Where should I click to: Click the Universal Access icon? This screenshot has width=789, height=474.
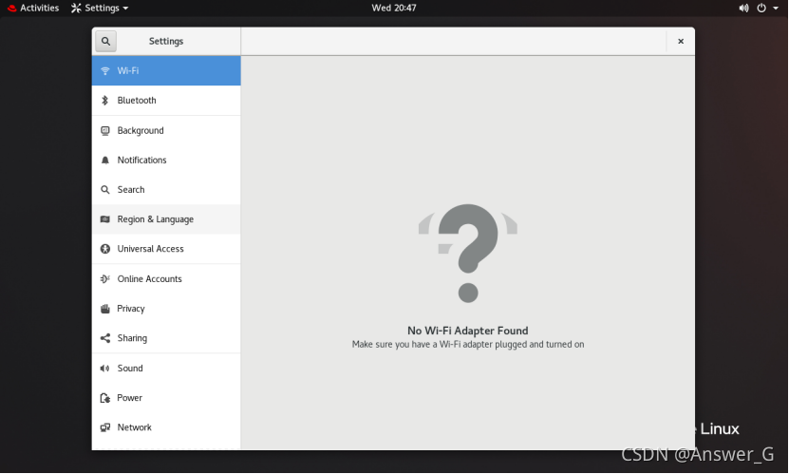click(105, 249)
